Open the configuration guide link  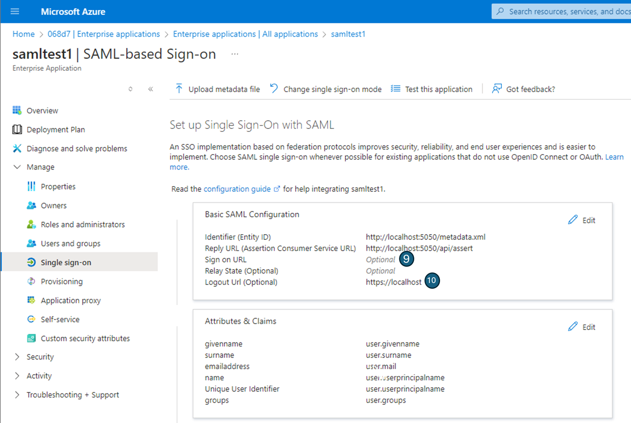[x=237, y=189]
